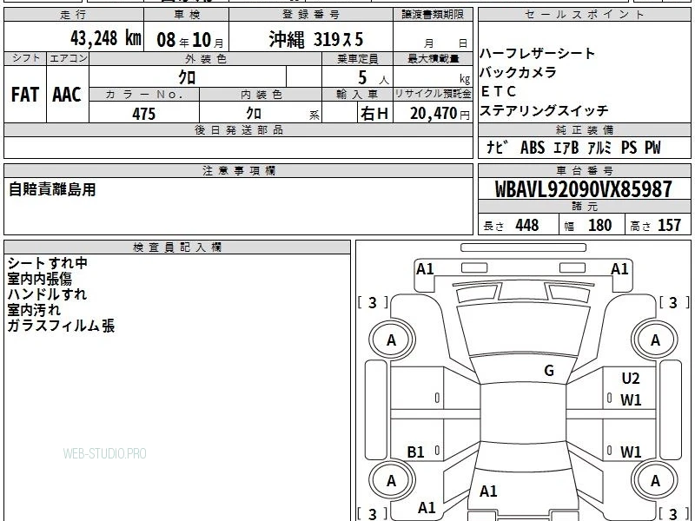The height and width of the screenshot is (521, 695).
Task: Click registration number 沖縄 319ス5
Action: pos(315,39)
